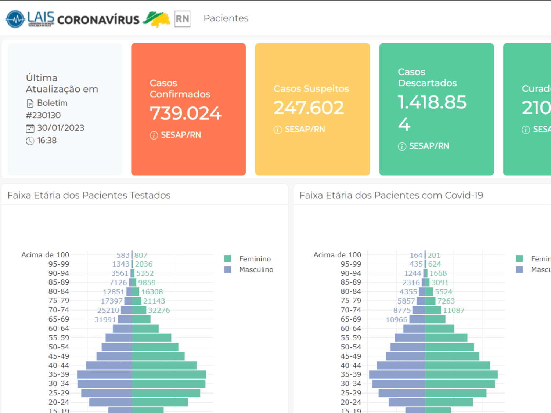Click the clock icon beside 16:38
The height and width of the screenshot is (413, 551).
(x=30, y=141)
